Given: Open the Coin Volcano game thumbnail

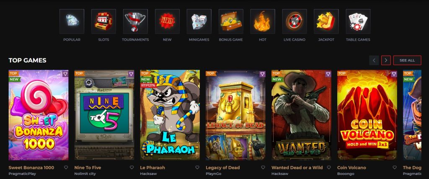Looking at the screenshot, I should (367, 115).
